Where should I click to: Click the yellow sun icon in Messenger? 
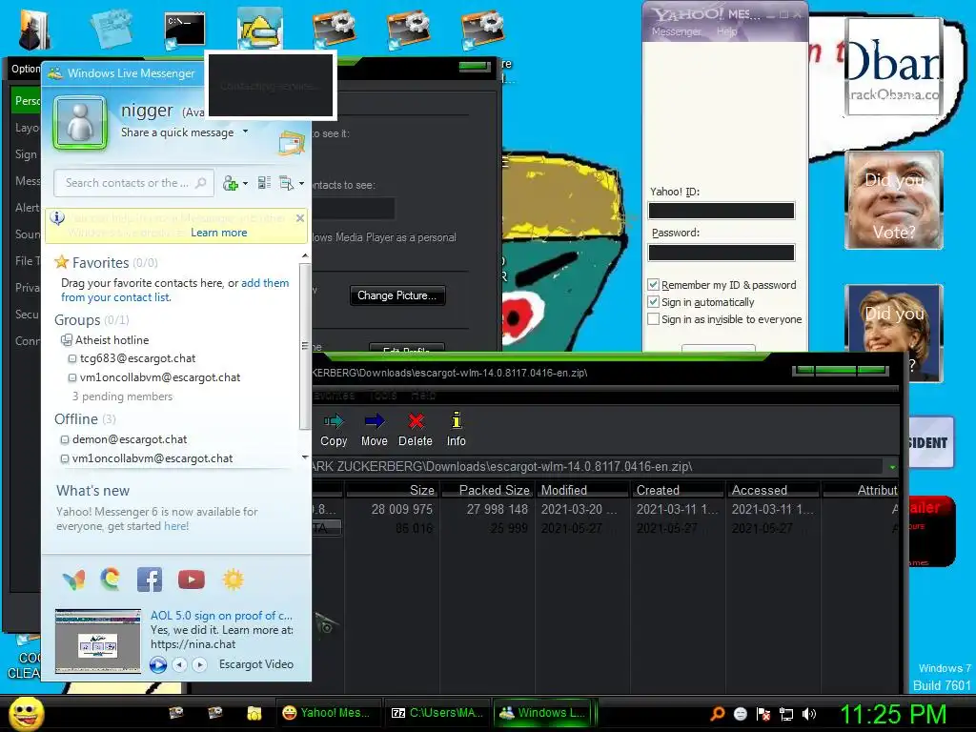[x=233, y=579]
